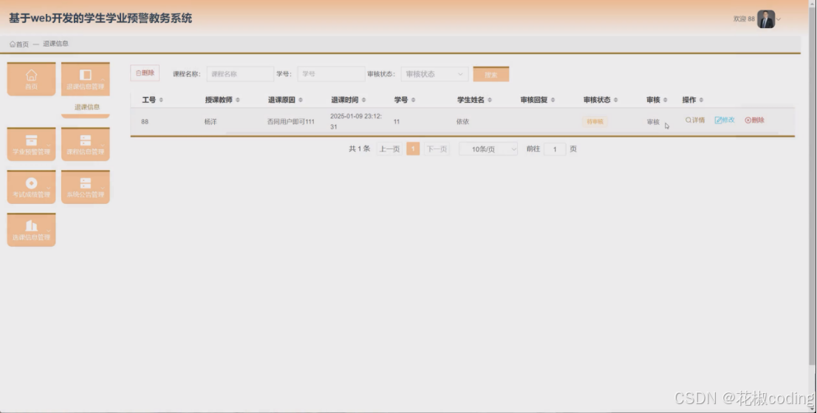The image size is (817, 413).
Task: Collapse the 退课信息管理 chevron
Action: point(103,80)
